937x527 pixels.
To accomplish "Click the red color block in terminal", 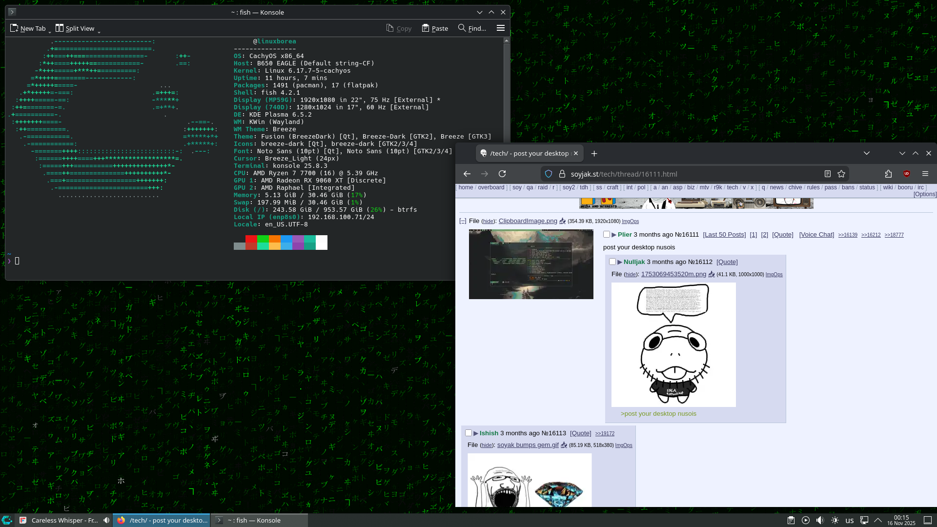I will click(x=251, y=239).
